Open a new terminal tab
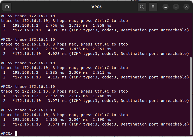The width and height of the screenshot is (193, 137). coord(7,7)
